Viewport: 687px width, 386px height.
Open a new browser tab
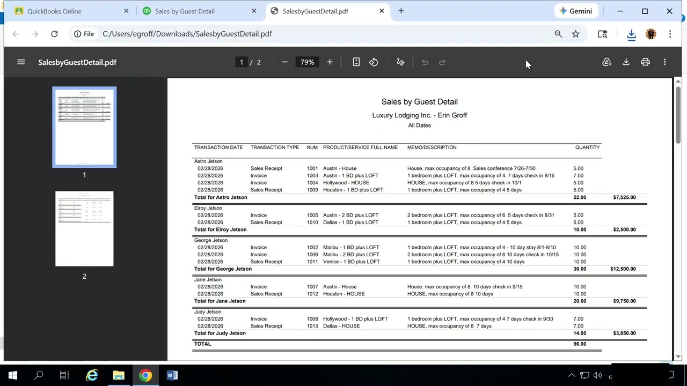coord(401,11)
